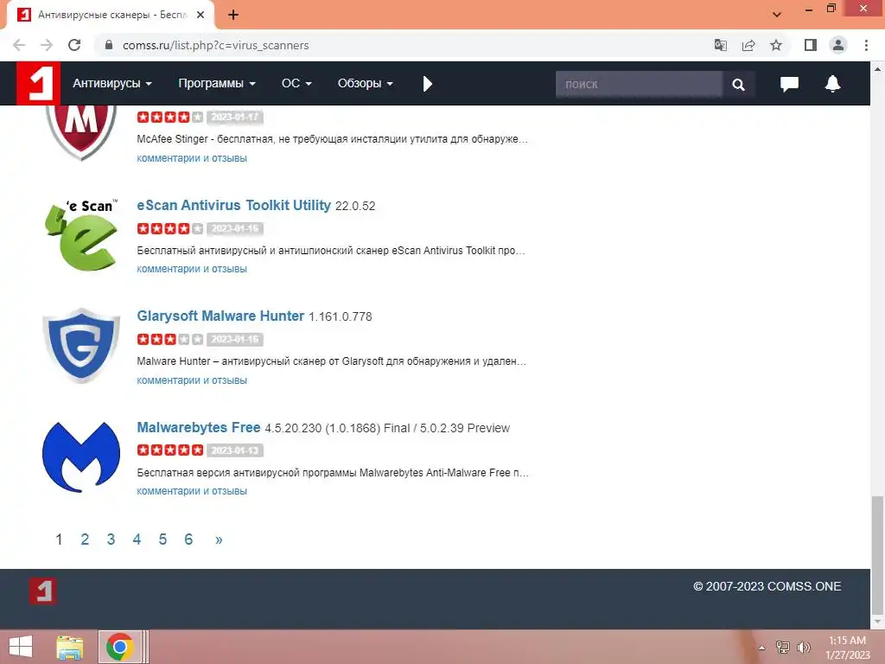Image resolution: width=885 pixels, height=664 pixels.
Task: Open the ОС dropdown menu
Action: point(296,84)
